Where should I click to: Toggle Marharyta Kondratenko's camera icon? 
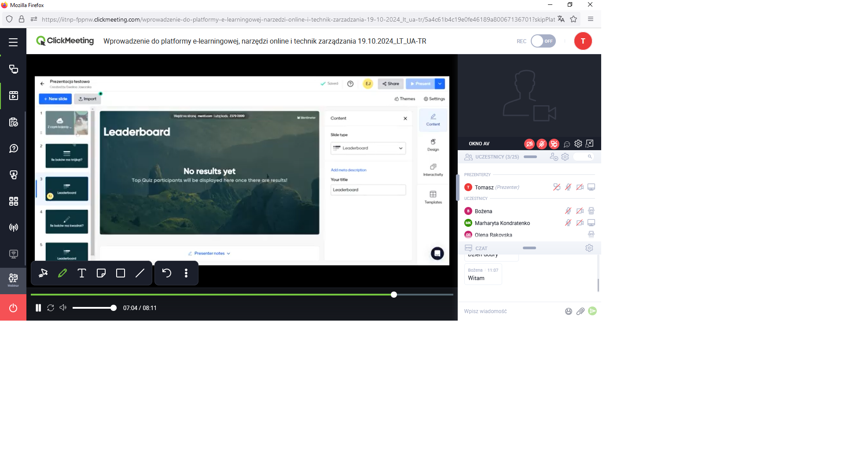click(x=580, y=223)
